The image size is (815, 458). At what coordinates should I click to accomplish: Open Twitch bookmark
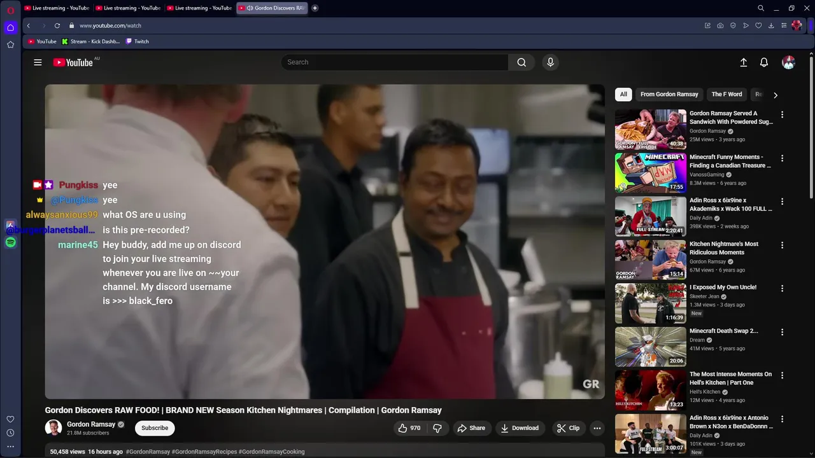[137, 41]
